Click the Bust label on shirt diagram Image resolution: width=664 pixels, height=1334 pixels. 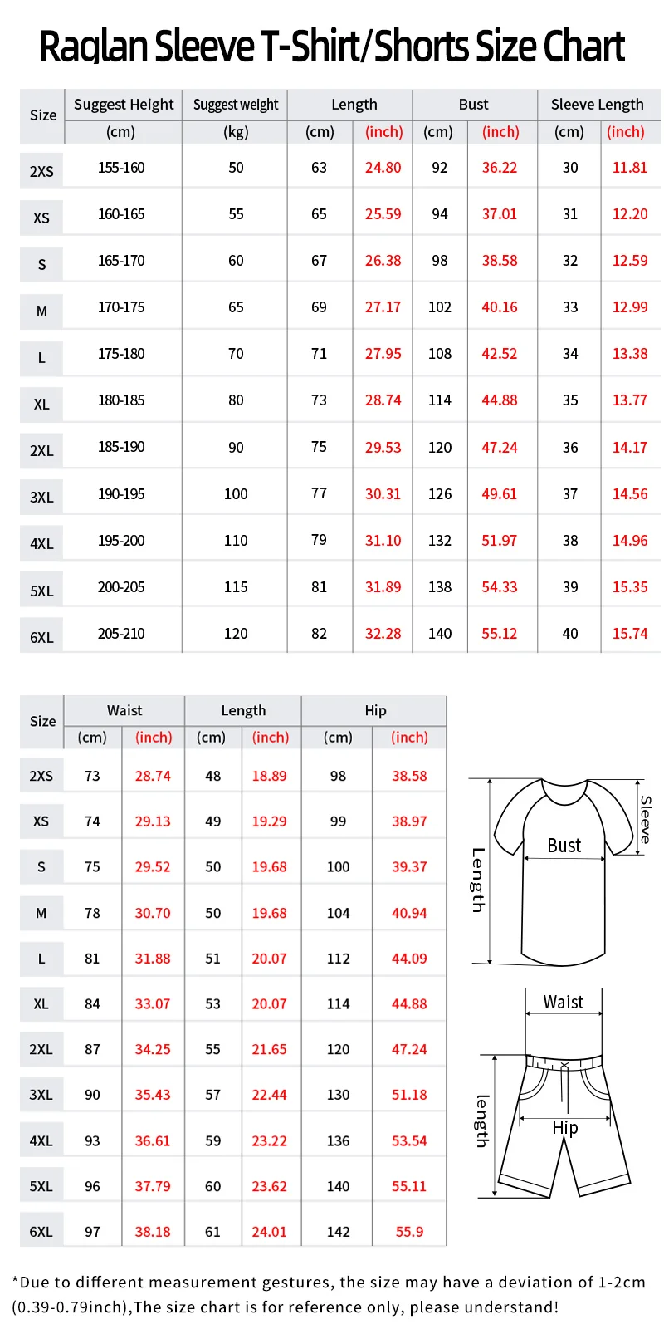pos(564,846)
